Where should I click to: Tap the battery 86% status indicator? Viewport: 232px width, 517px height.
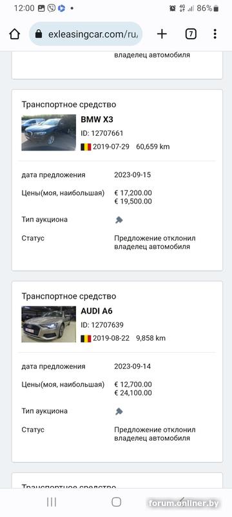pos(208,8)
